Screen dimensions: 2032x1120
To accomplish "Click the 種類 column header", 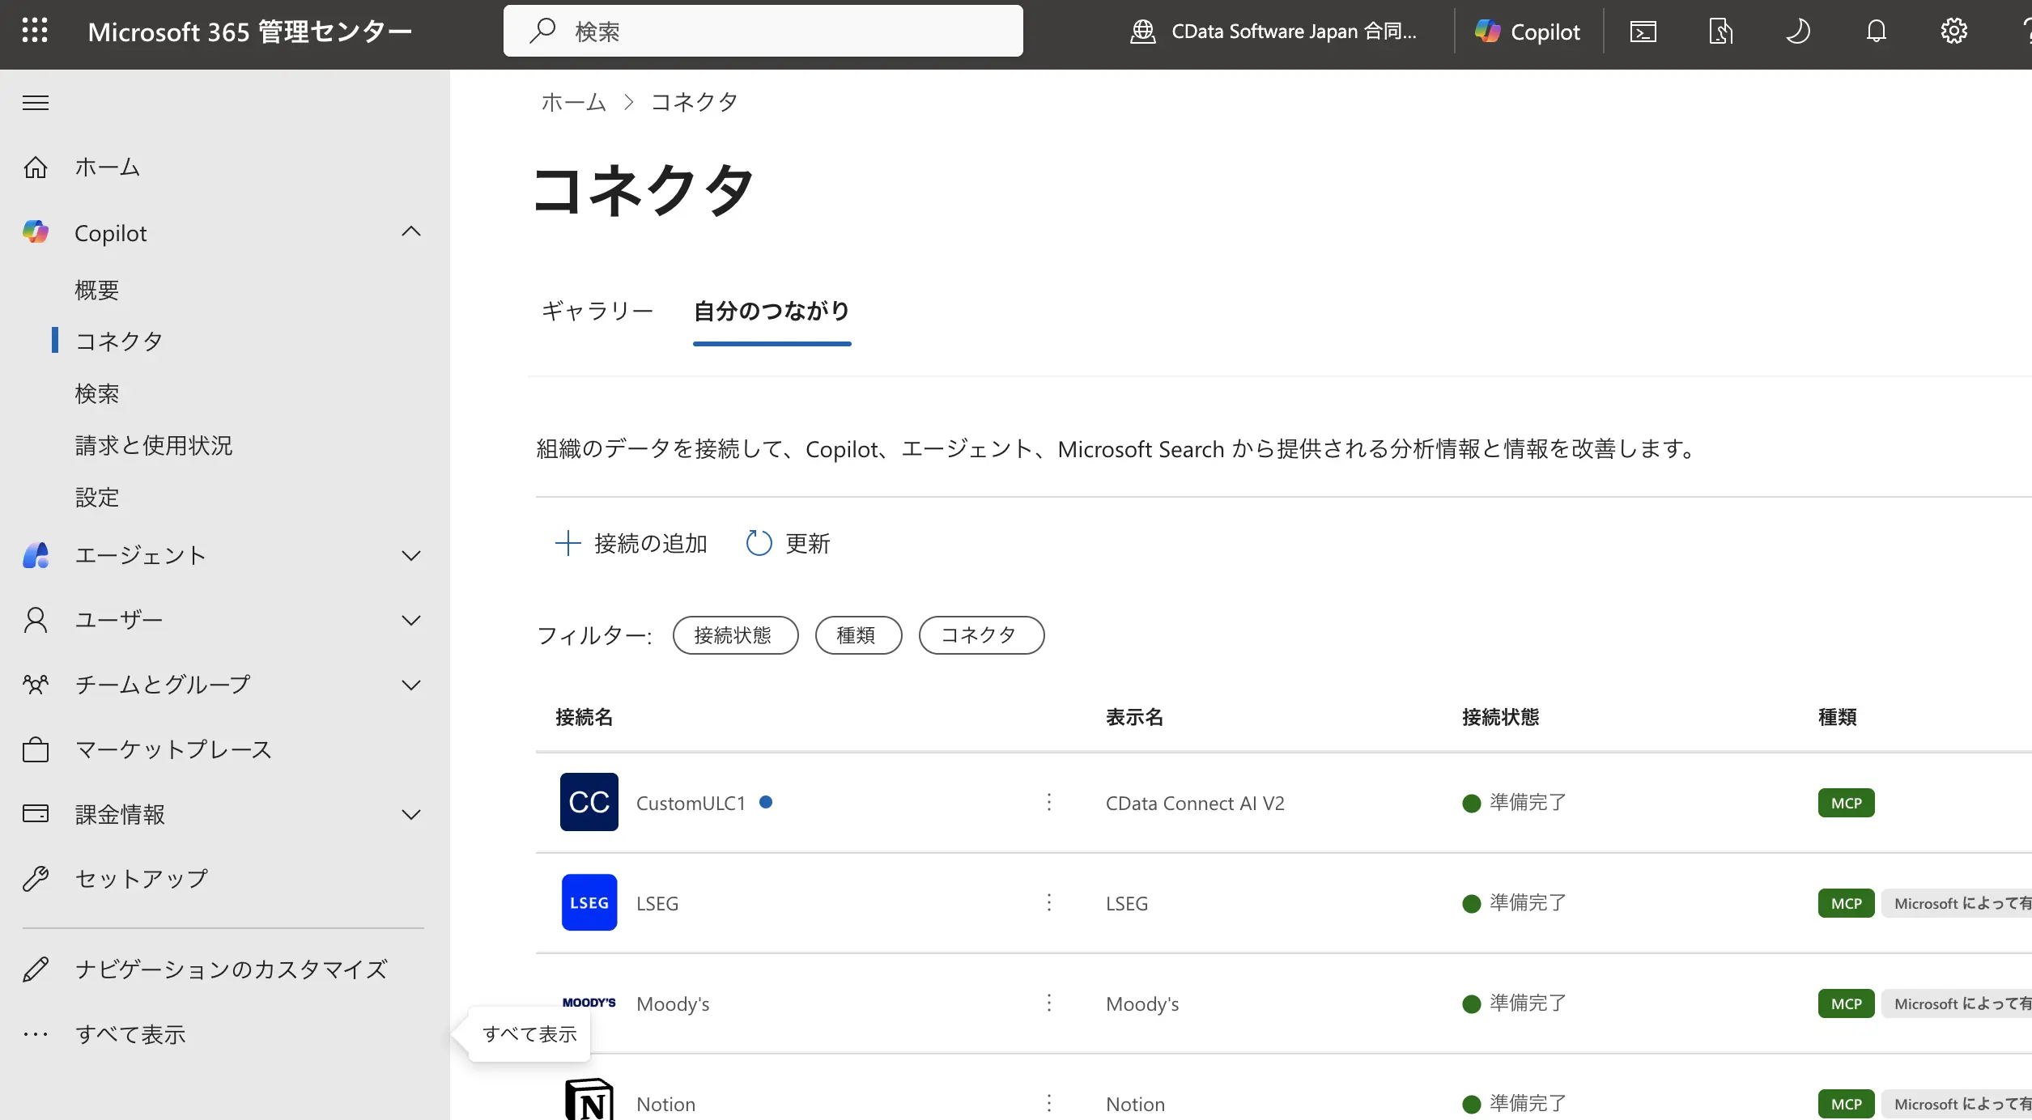I will point(1837,717).
